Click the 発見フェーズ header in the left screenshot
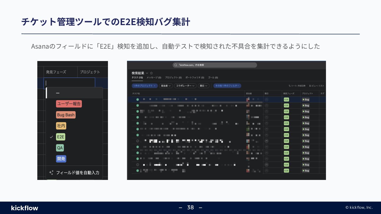Image resolution: width=381 pixels, height=214 pixels. coord(56,72)
